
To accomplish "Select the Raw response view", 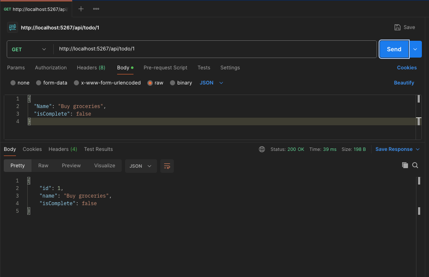I will [43, 166].
